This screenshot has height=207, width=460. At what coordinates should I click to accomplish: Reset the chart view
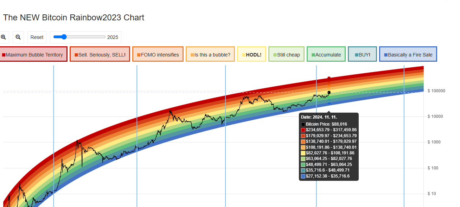[37, 37]
